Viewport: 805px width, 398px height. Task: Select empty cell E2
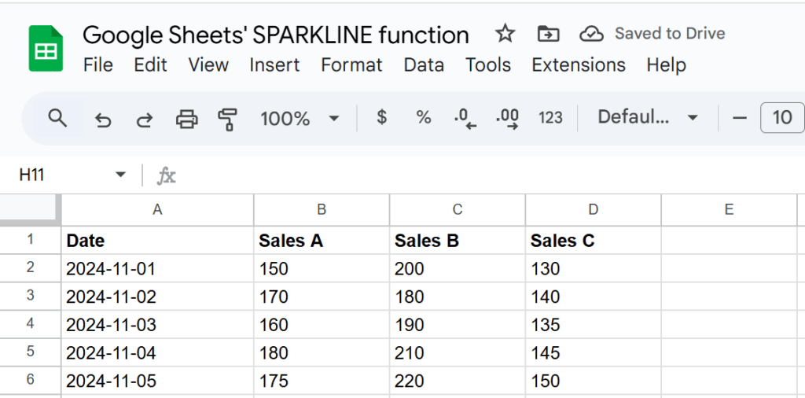tap(729, 268)
